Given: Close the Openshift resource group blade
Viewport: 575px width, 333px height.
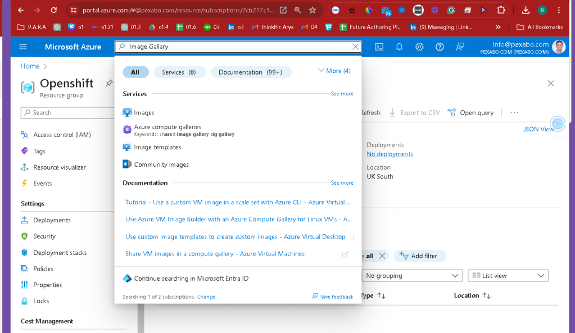Looking at the screenshot, I should [551, 84].
